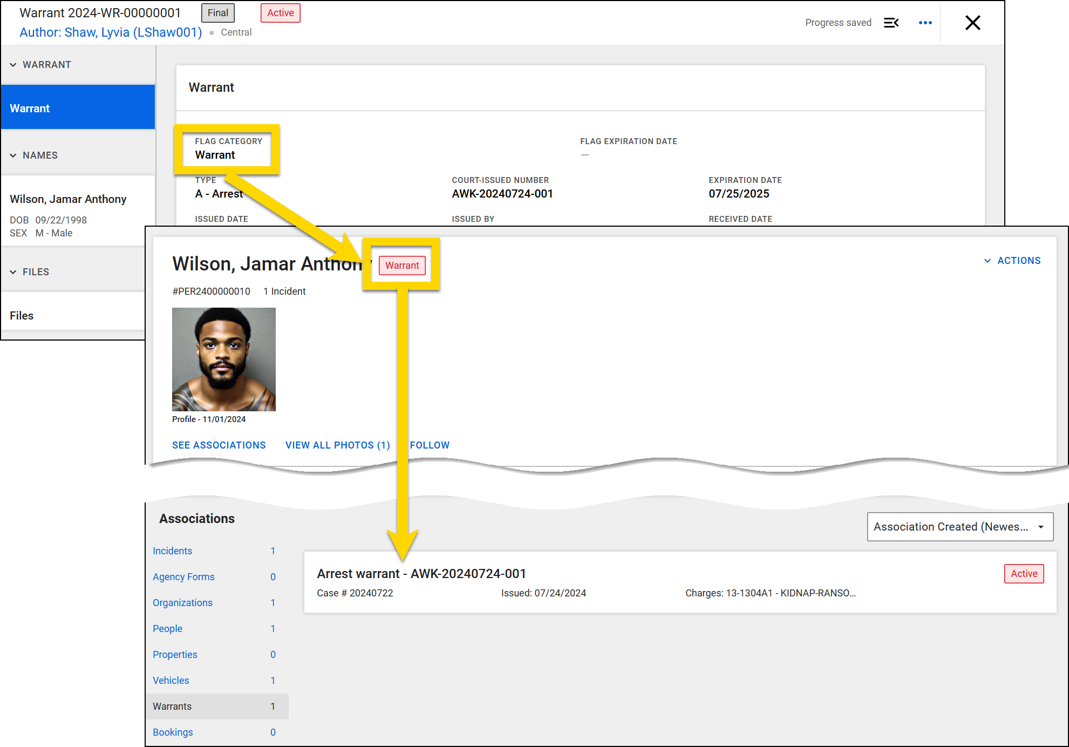
Task: Open the Association Created sort dropdown
Action: (x=959, y=526)
